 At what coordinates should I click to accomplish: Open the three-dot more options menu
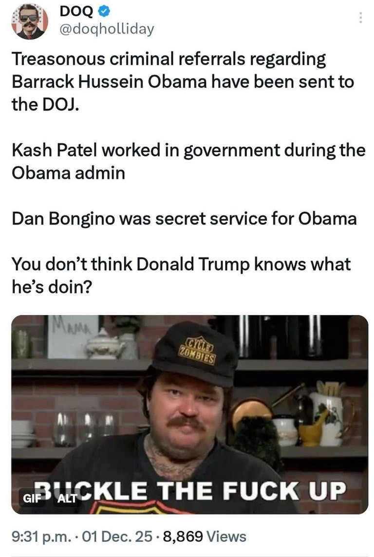point(360,18)
